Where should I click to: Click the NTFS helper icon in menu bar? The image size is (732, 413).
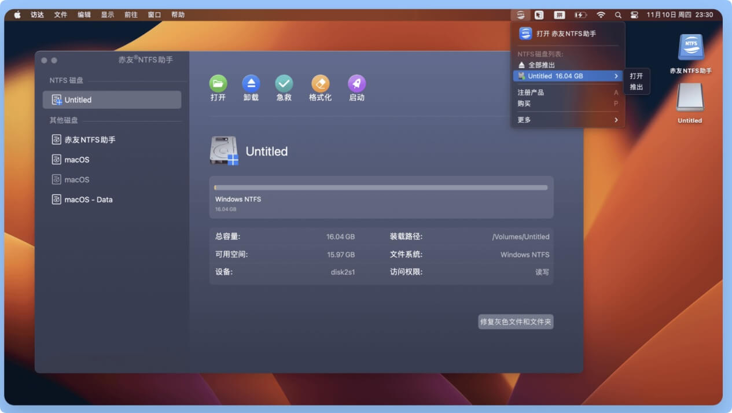pos(521,14)
